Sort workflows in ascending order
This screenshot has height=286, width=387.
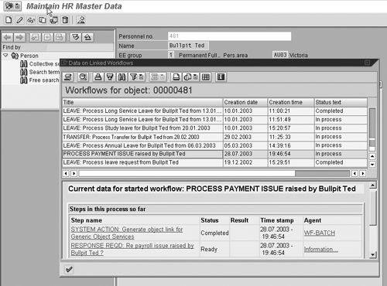[x=98, y=77]
